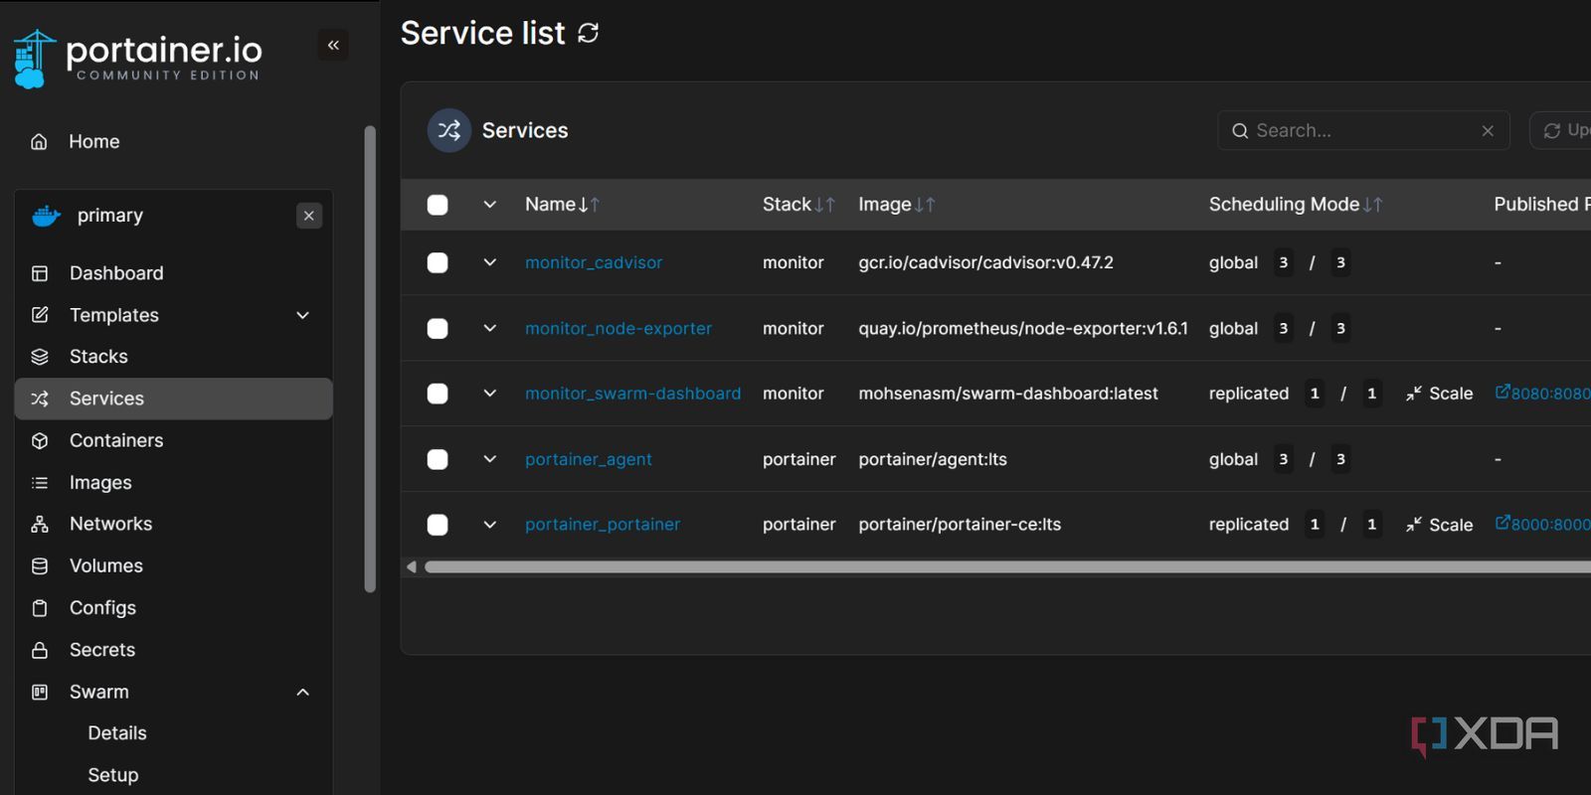The height and width of the screenshot is (795, 1591).
Task: Scale the portainer_portainer service
Action: pyautogui.click(x=1439, y=525)
